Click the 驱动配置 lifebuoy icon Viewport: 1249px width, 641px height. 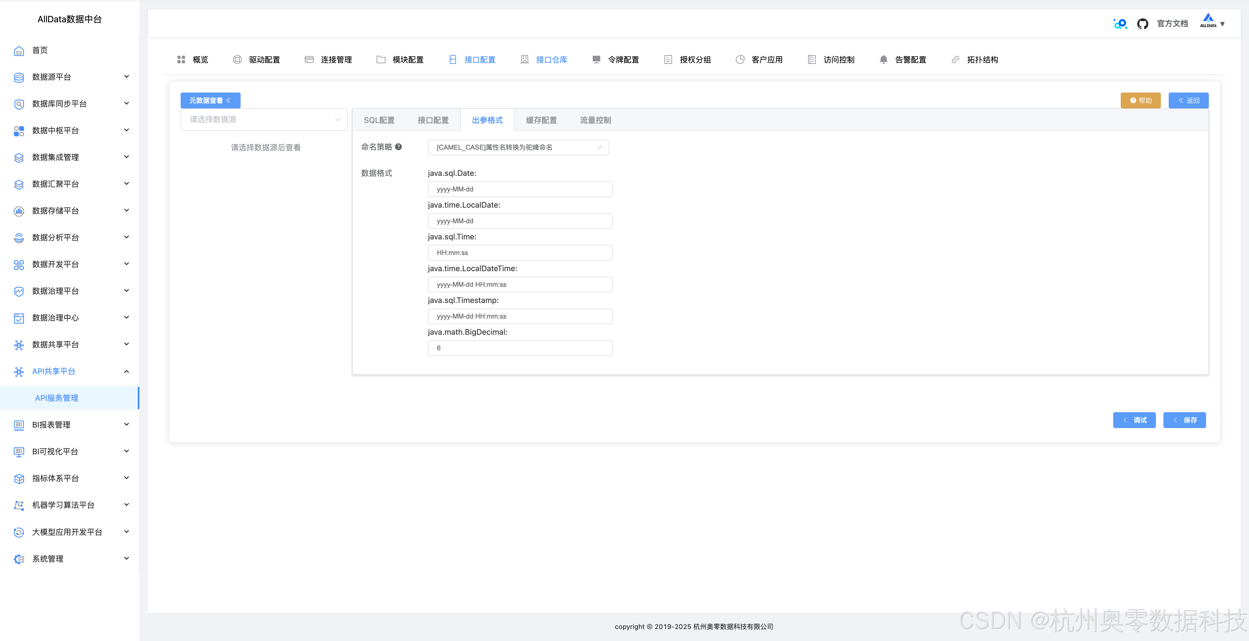click(x=237, y=60)
